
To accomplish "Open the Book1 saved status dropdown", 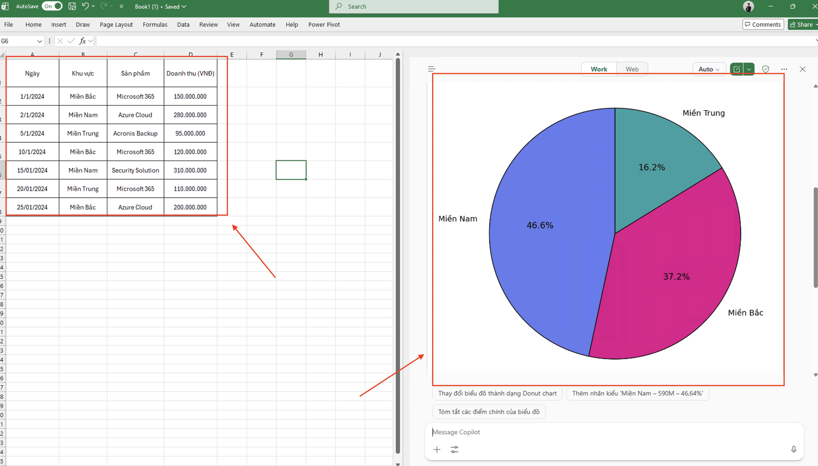I will point(161,6).
